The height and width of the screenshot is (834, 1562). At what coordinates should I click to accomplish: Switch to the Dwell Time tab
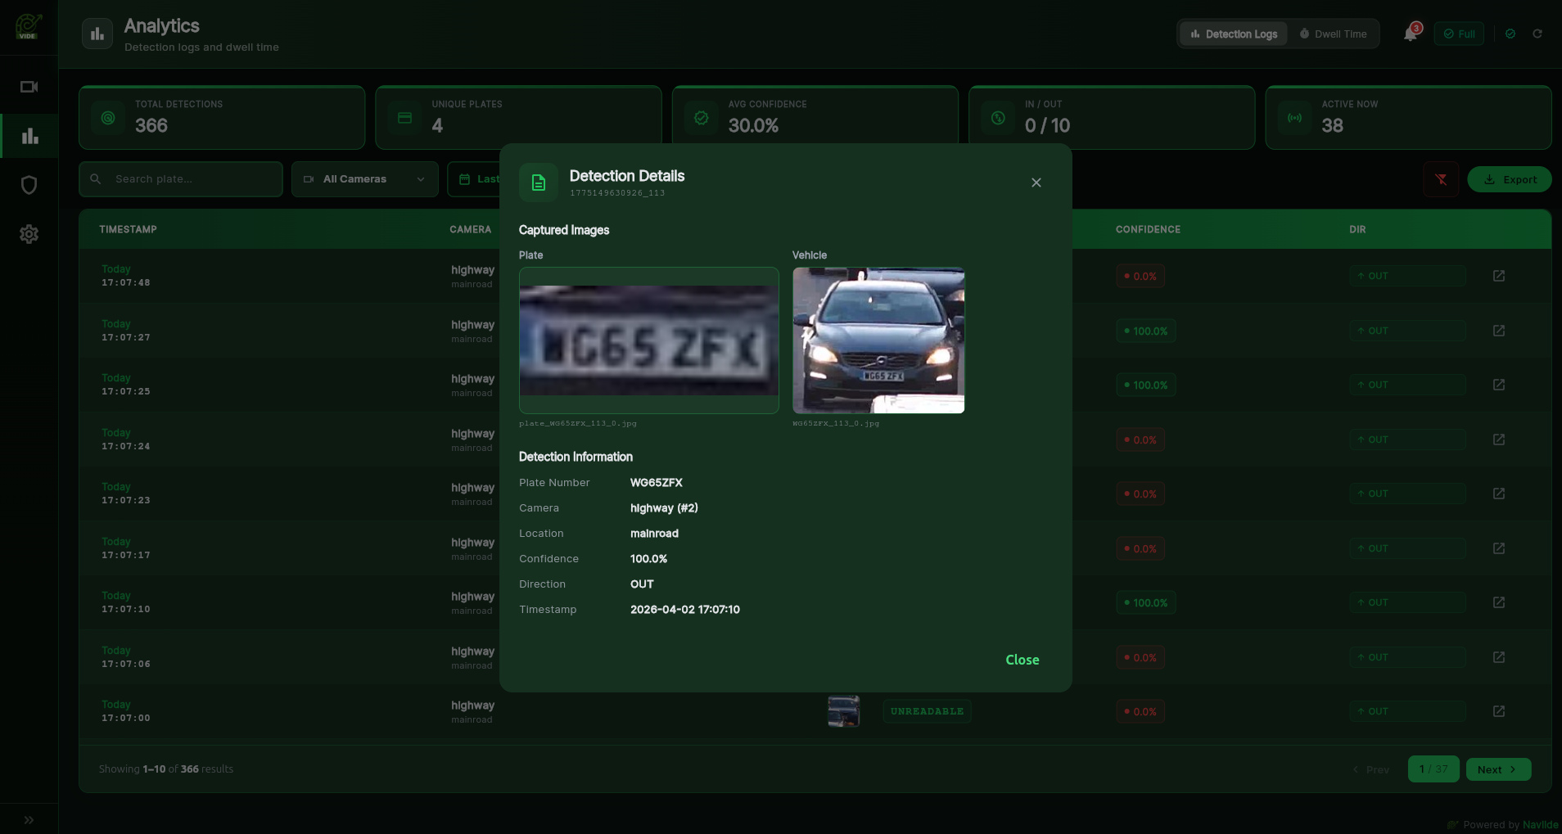pos(1334,34)
